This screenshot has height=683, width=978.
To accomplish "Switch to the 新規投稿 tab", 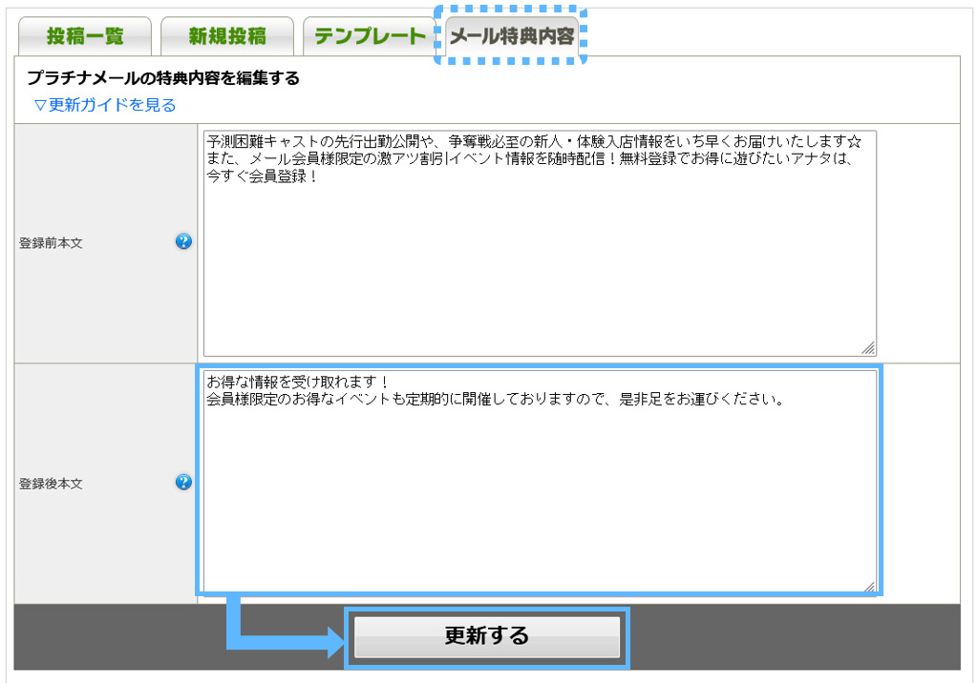I will point(226,37).
